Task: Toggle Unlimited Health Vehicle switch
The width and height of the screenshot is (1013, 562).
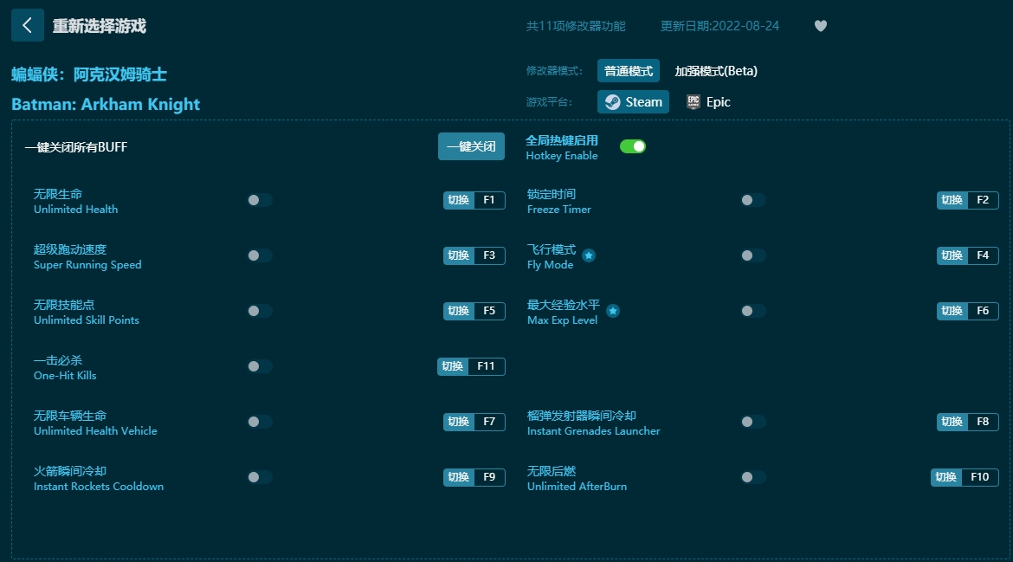Action: coord(260,422)
